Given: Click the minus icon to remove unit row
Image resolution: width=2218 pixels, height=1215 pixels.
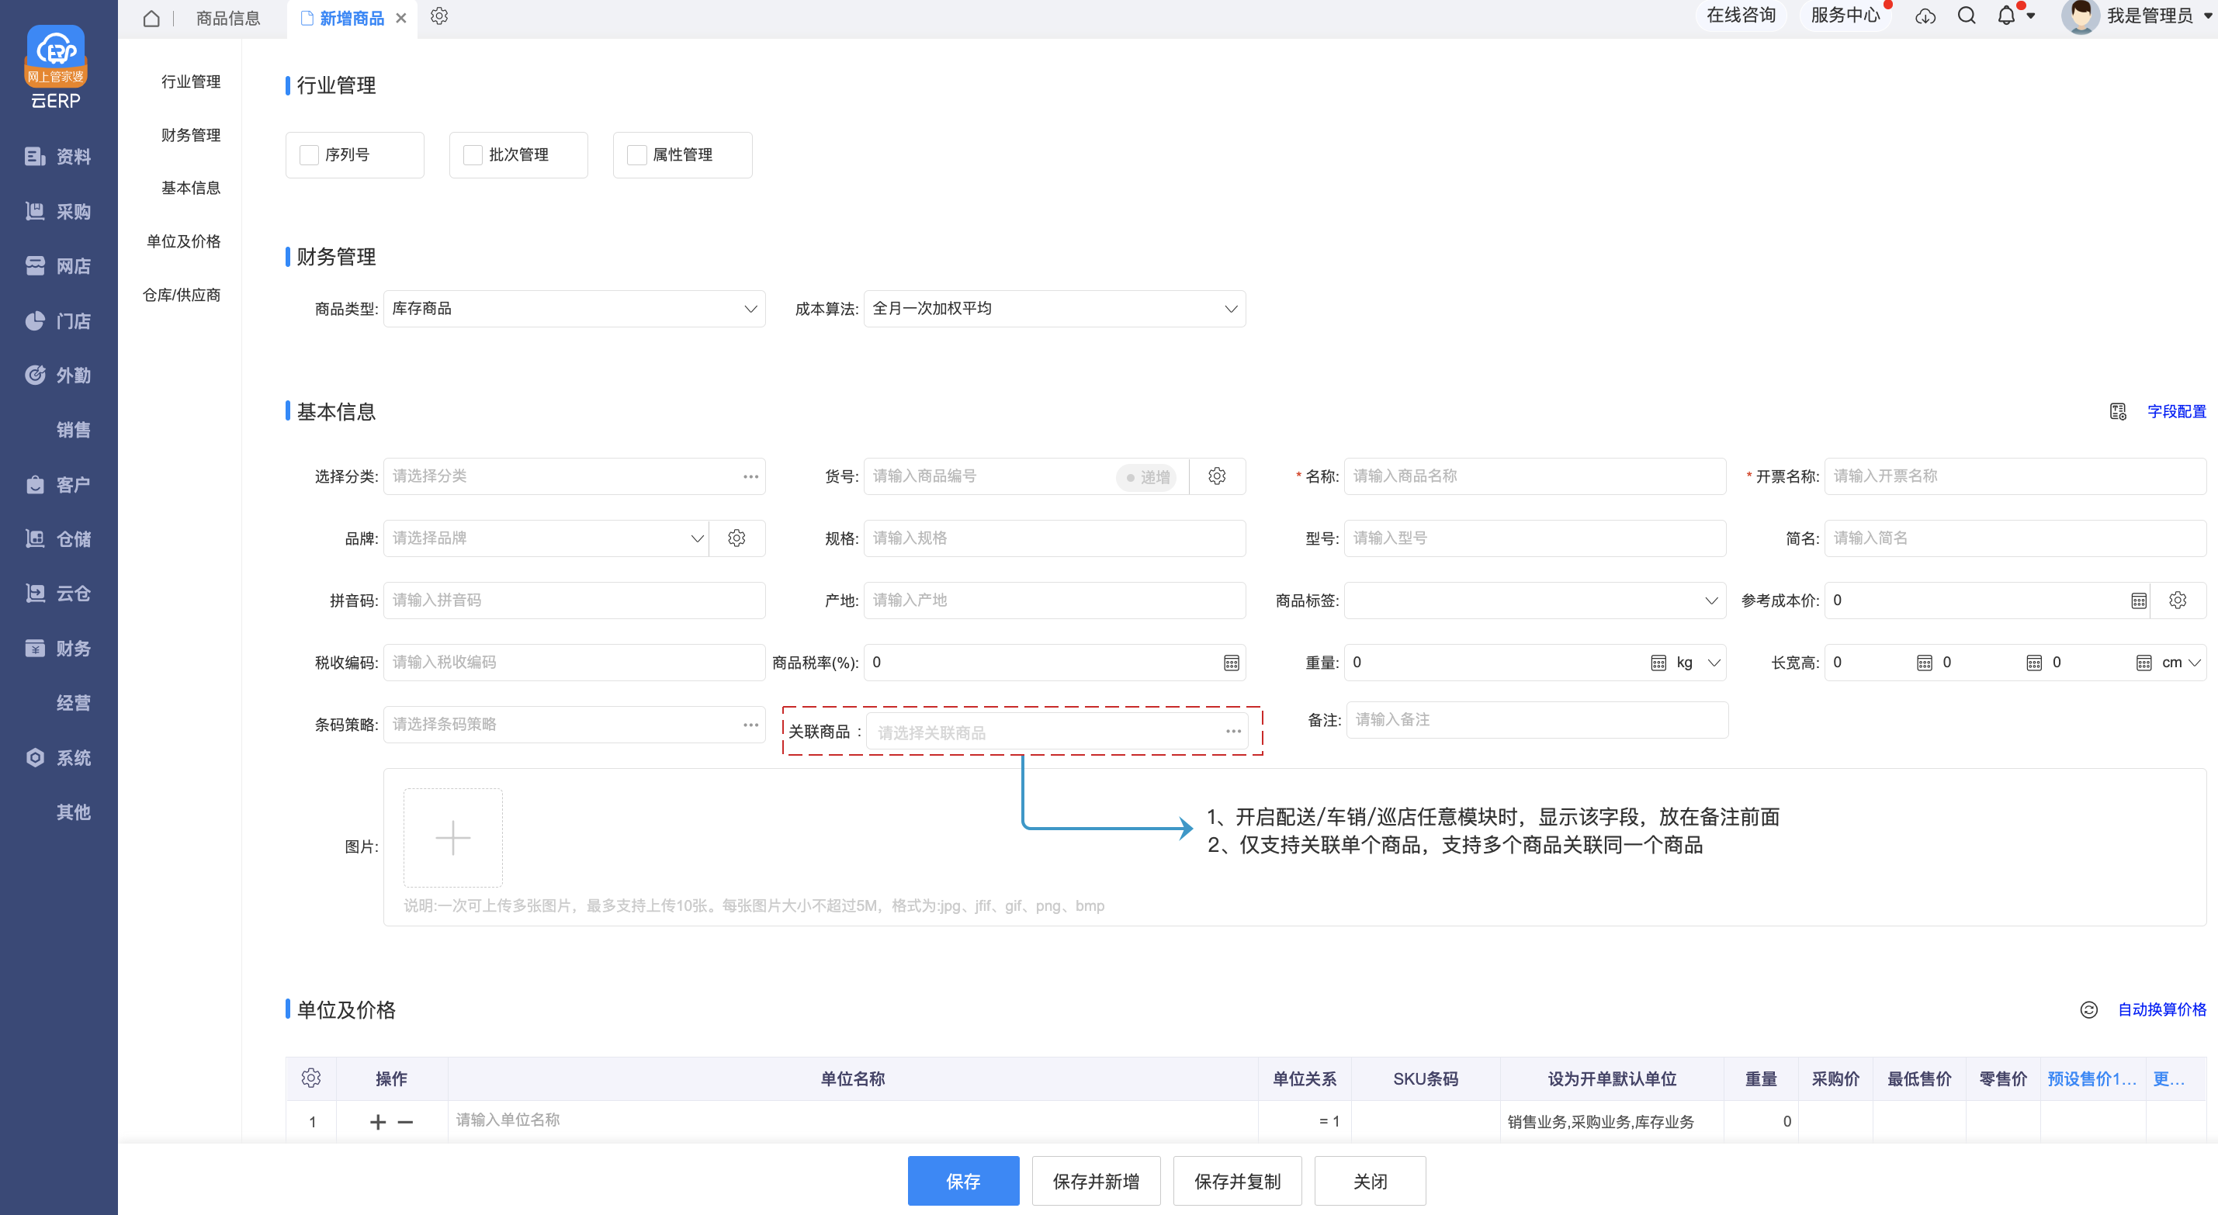Looking at the screenshot, I should tap(406, 1122).
